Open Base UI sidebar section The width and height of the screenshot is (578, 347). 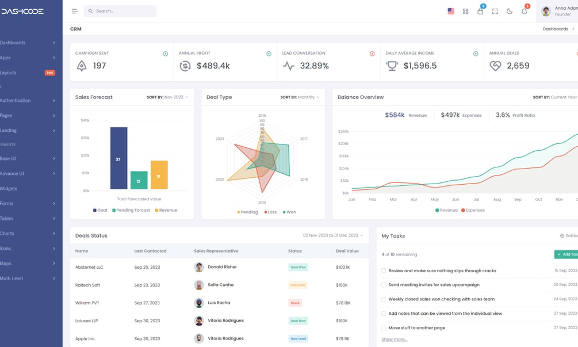28,159
